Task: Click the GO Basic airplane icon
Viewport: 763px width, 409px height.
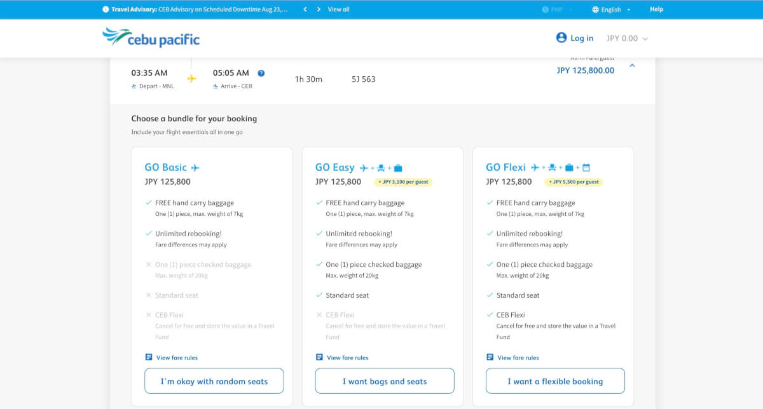Action: click(195, 168)
